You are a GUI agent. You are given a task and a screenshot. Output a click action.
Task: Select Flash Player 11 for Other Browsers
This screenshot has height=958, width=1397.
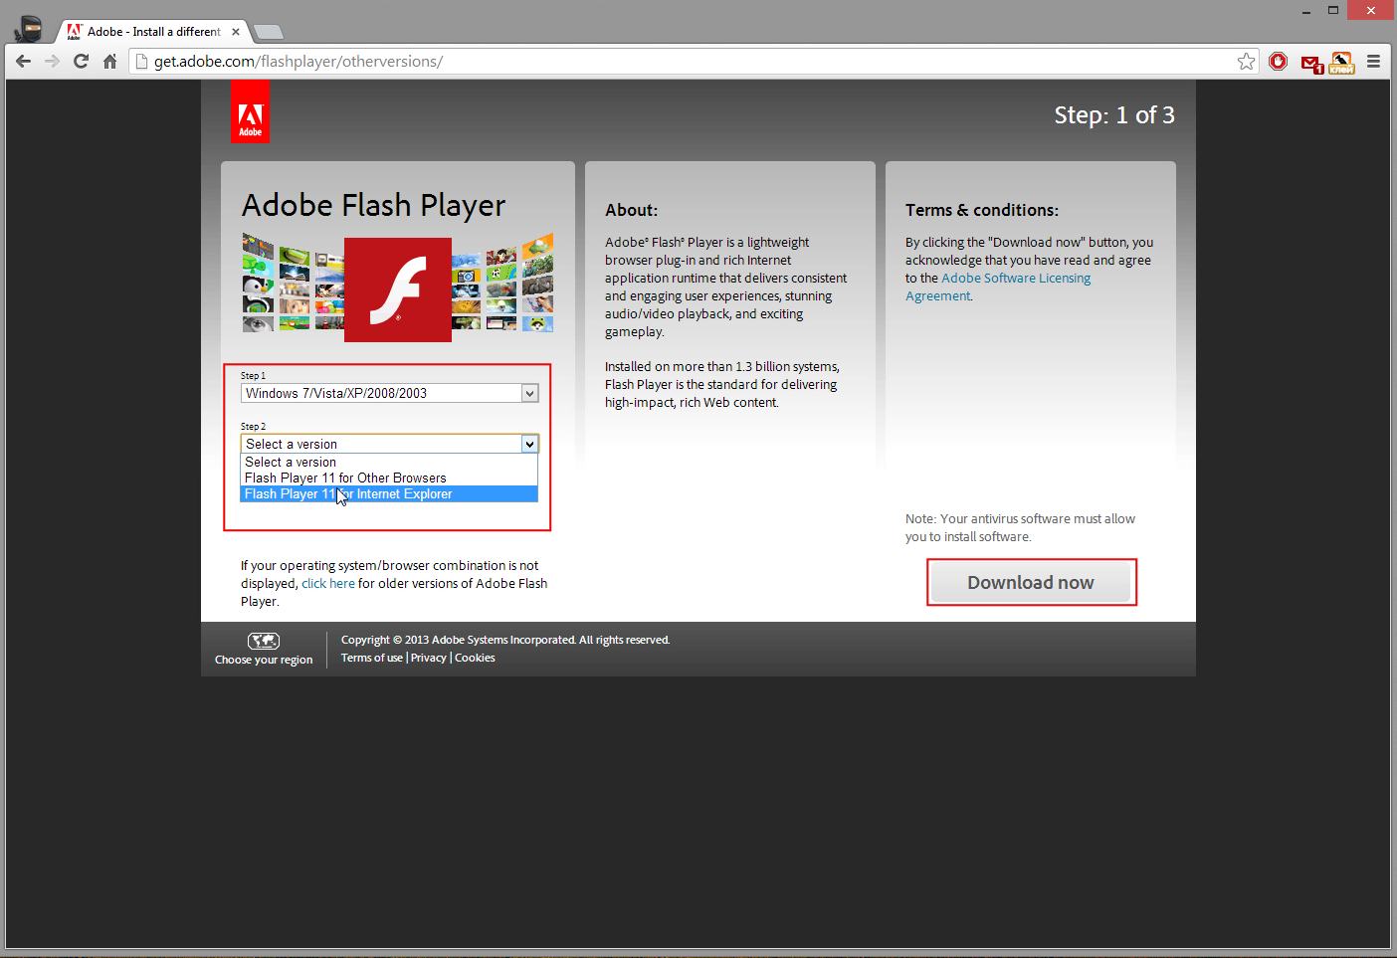click(344, 478)
